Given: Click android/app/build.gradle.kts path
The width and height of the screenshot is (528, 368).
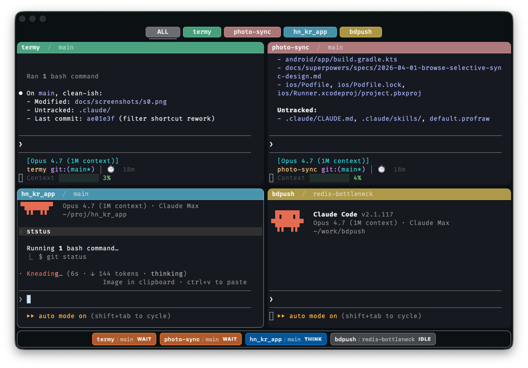Looking at the screenshot, I should point(341,59).
